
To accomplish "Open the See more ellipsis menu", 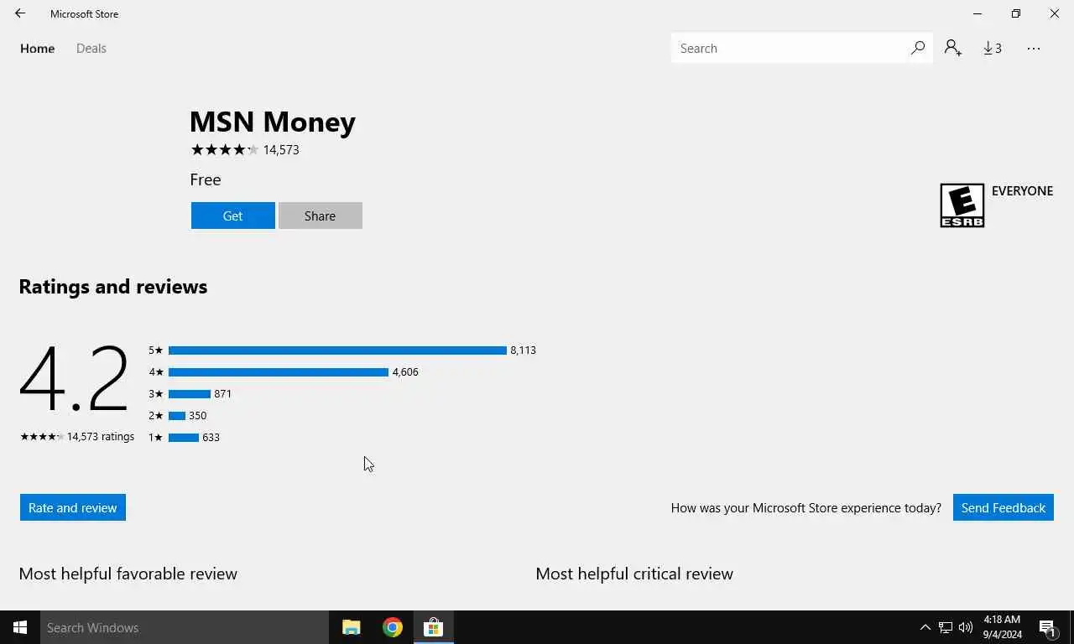I will 1034,48.
